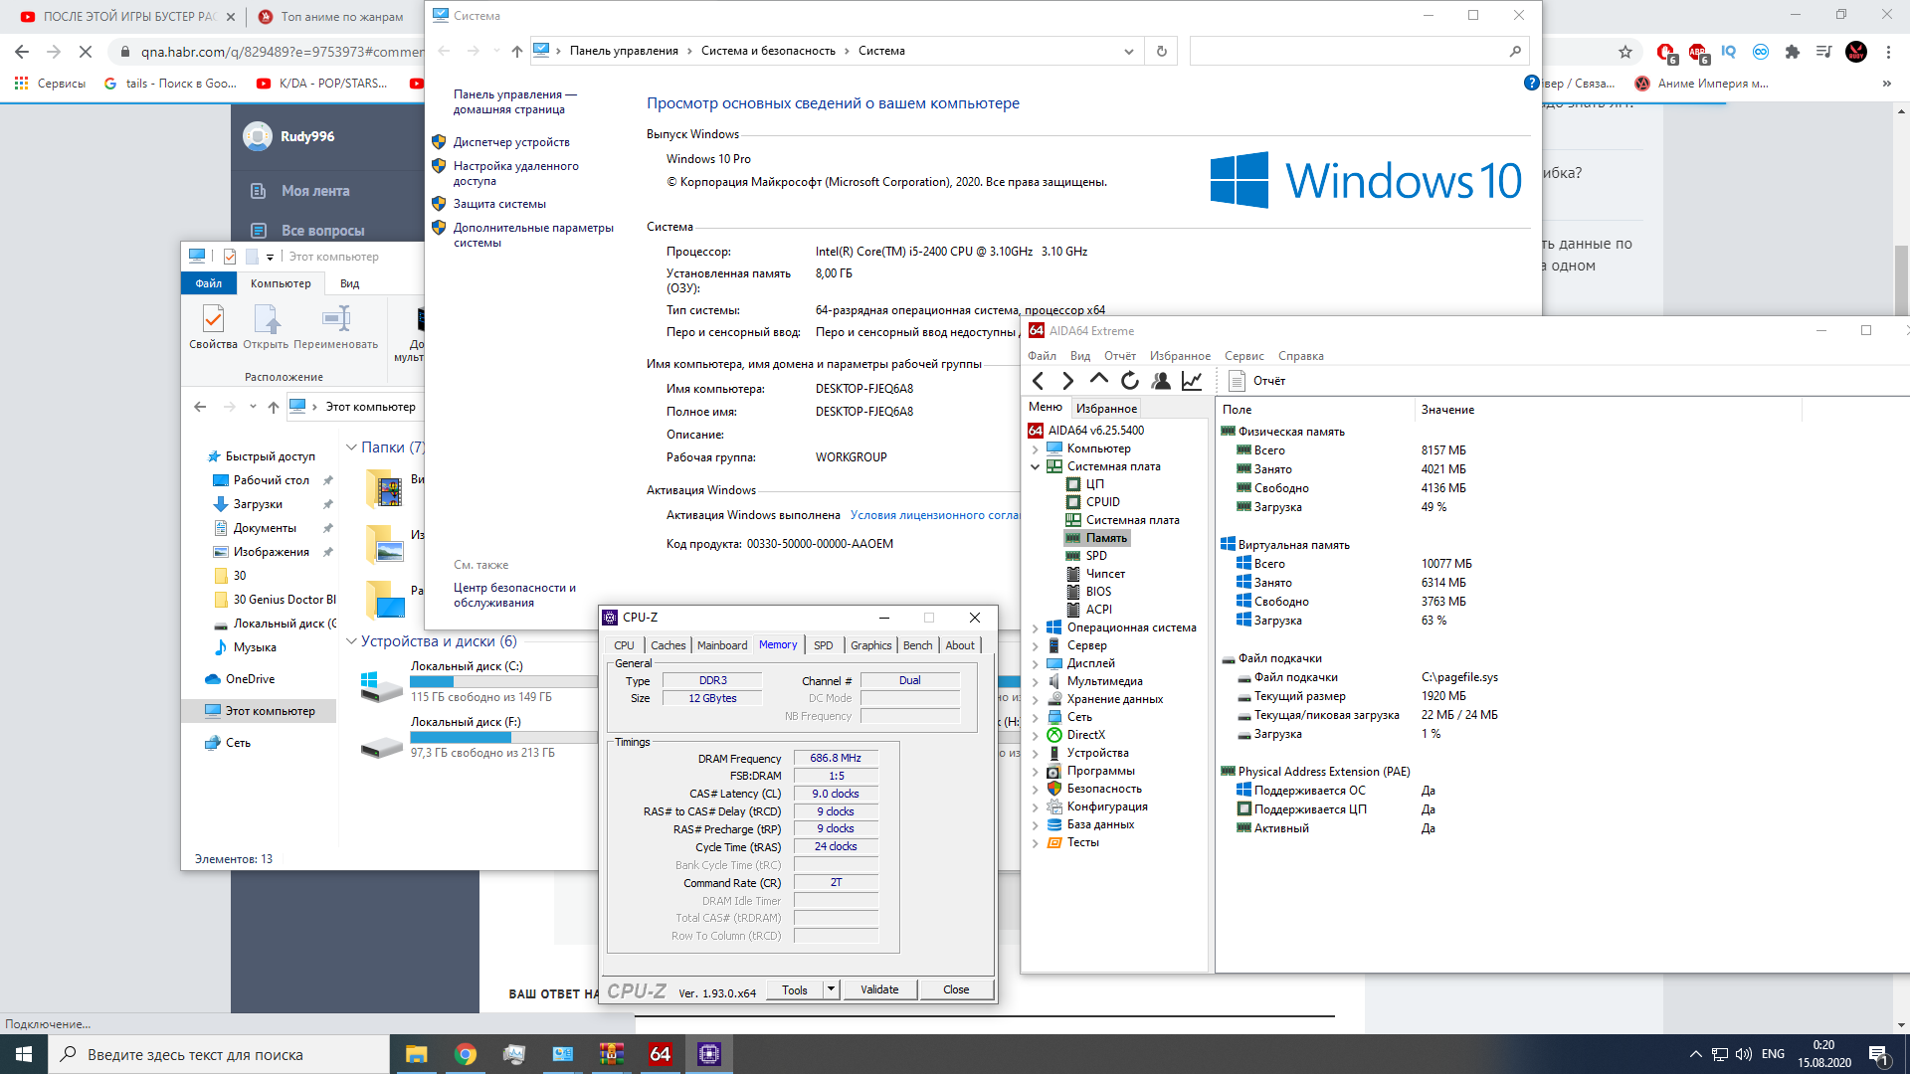Open CPU-Z from taskbar
1910x1074 pixels.
click(x=709, y=1054)
